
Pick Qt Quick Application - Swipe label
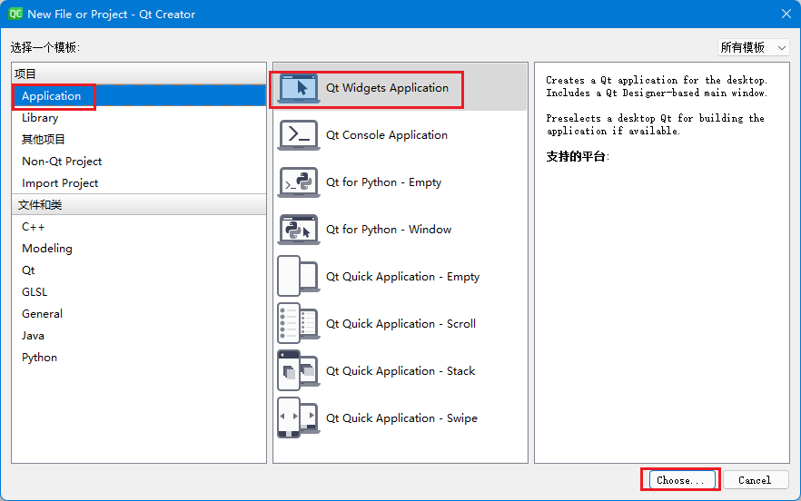tap(401, 417)
